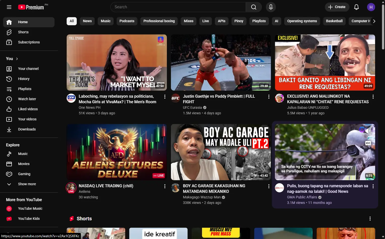Viewport: 385px width, 239px height.
Task: Select the Mixes filter chip
Action: click(x=189, y=21)
